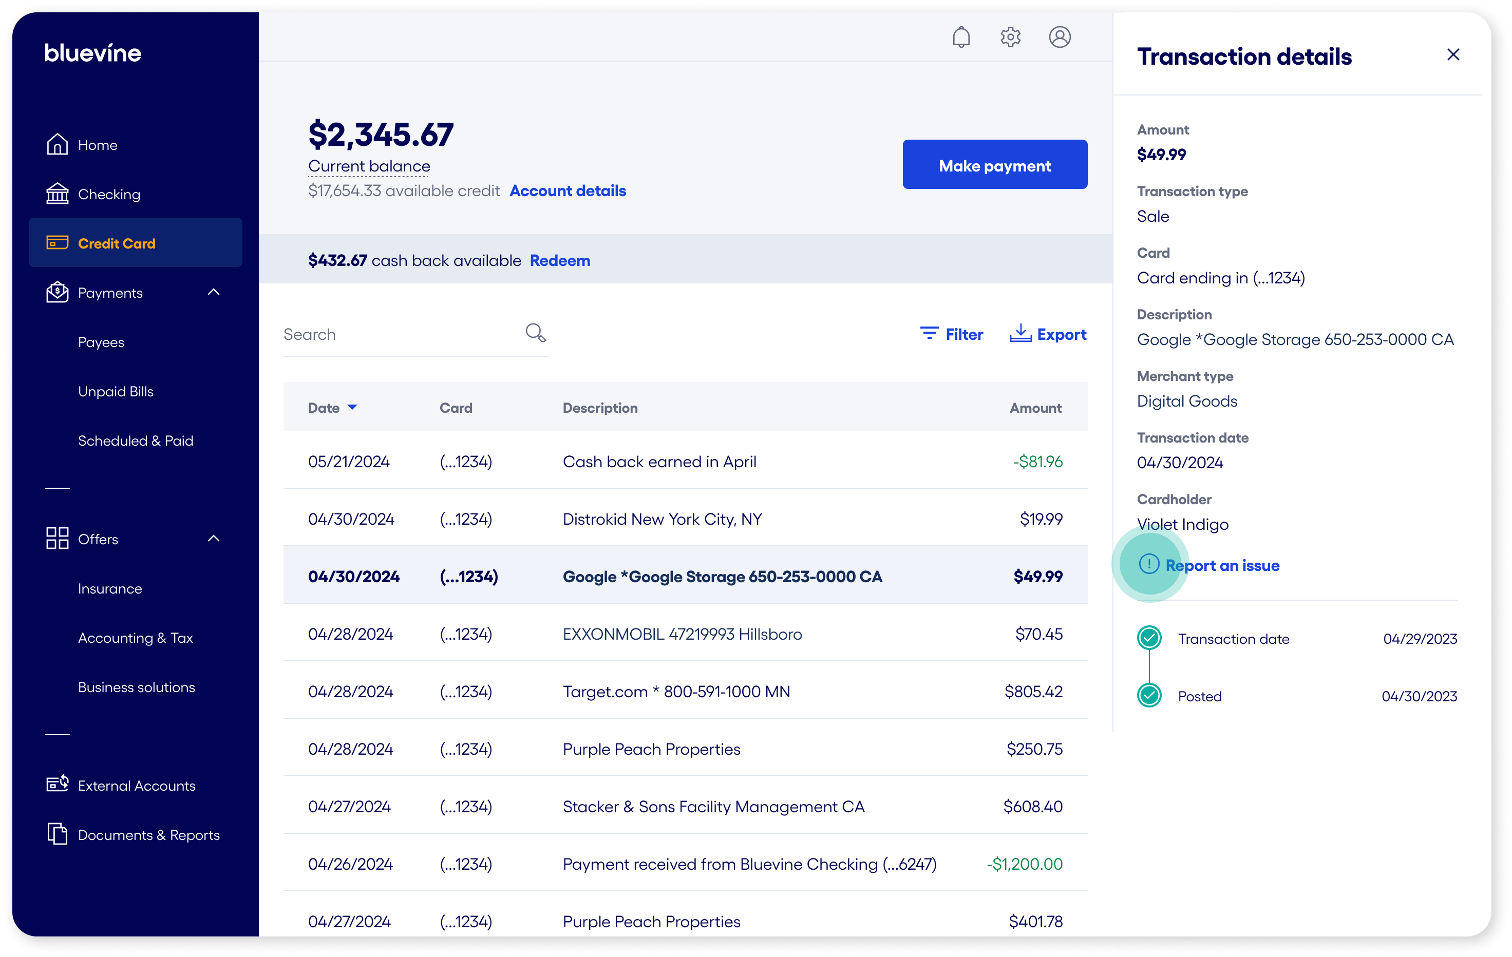This screenshot has width=1512, height=957.
Task: Collapse the Payments menu section
Action: click(214, 293)
